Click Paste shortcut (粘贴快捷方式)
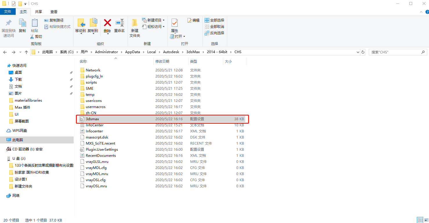The width and height of the screenshot is (429, 223). pyautogui.click(x=57, y=27)
